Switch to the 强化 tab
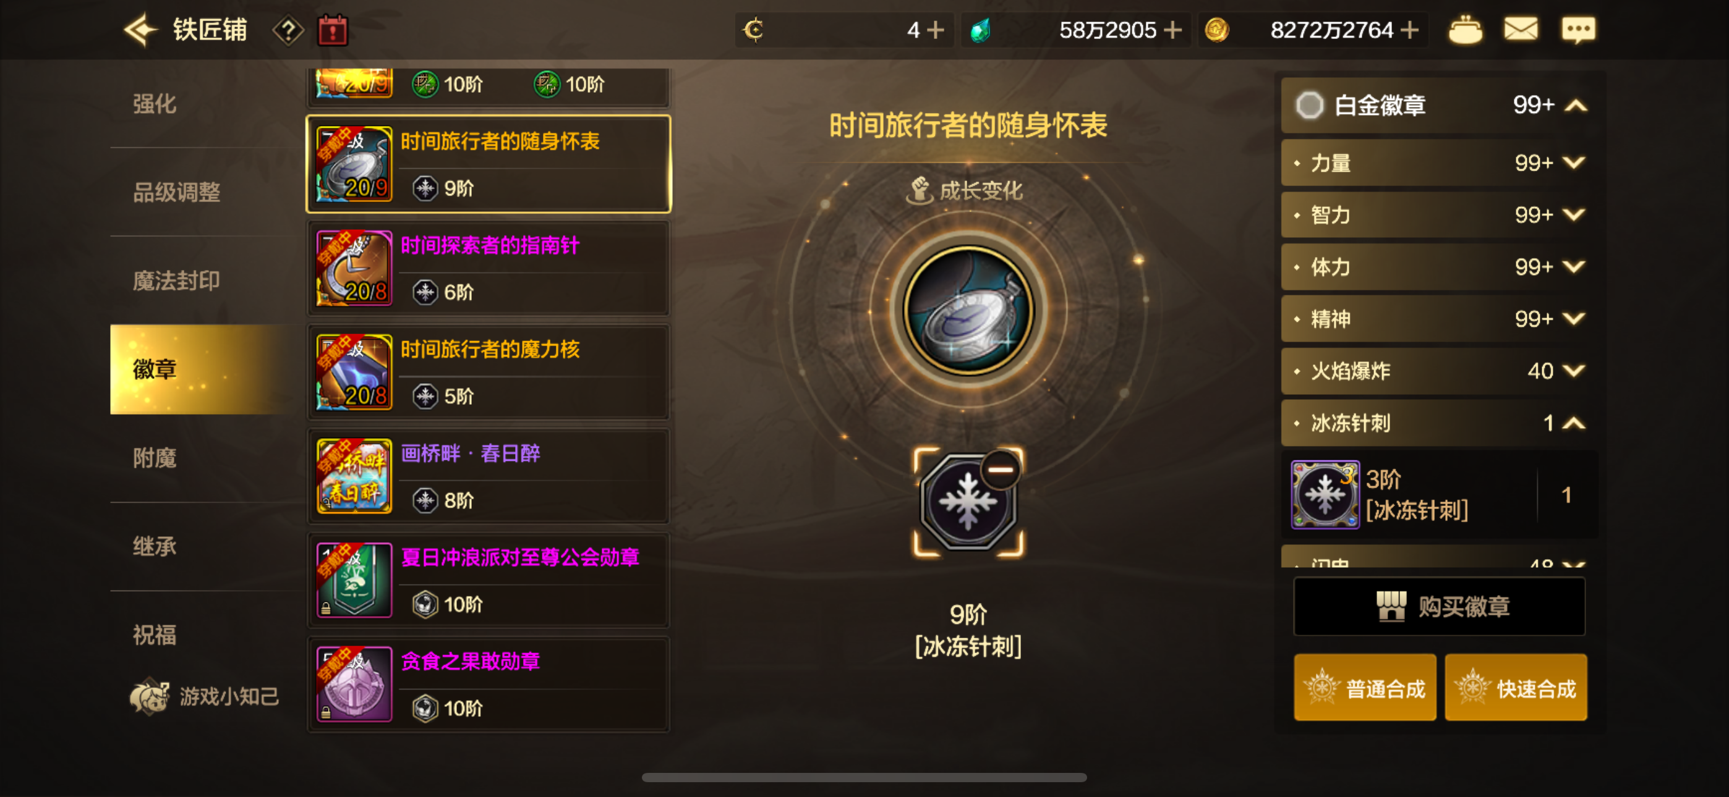1729x797 pixels. [155, 104]
